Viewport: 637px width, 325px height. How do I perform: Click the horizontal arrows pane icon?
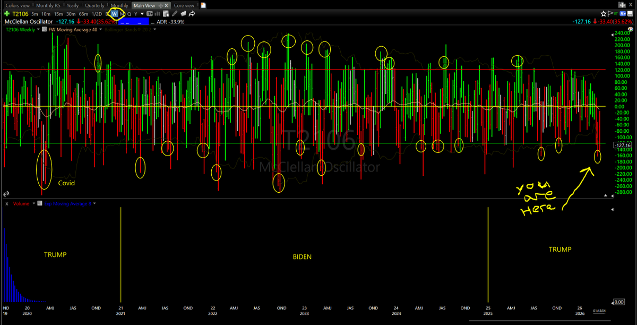[x=6, y=194]
